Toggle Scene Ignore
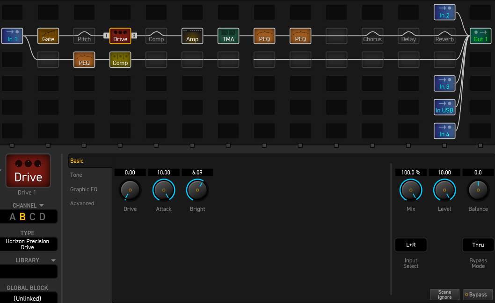This screenshot has width=495, height=303. pyautogui.click(x=444, y=295)
